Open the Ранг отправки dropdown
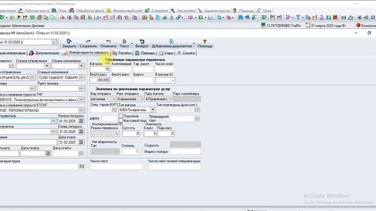Image resolution: width=376 pixels, height=211 pixels. pyautogui.click(x=142, y=99)
